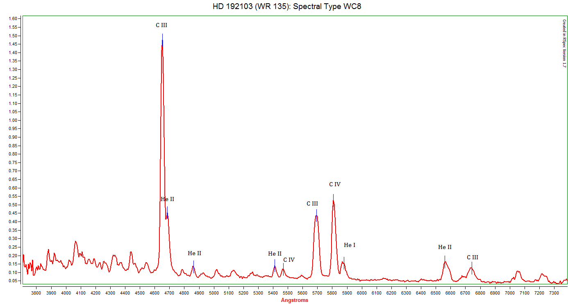Click the 0.50 value on the vertical axis
This screenshot has height=304, width=568.
pyautogui.click(x=13, y=205)
